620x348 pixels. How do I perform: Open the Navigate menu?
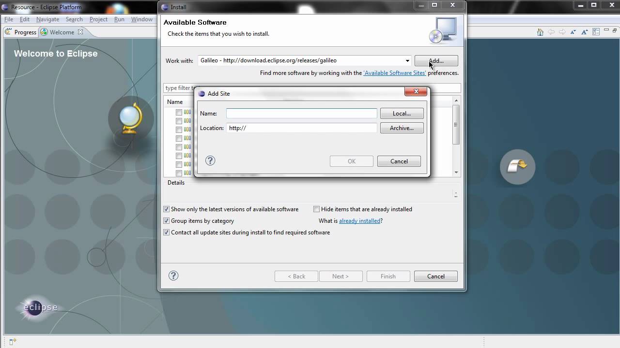[x=47, y=19]
